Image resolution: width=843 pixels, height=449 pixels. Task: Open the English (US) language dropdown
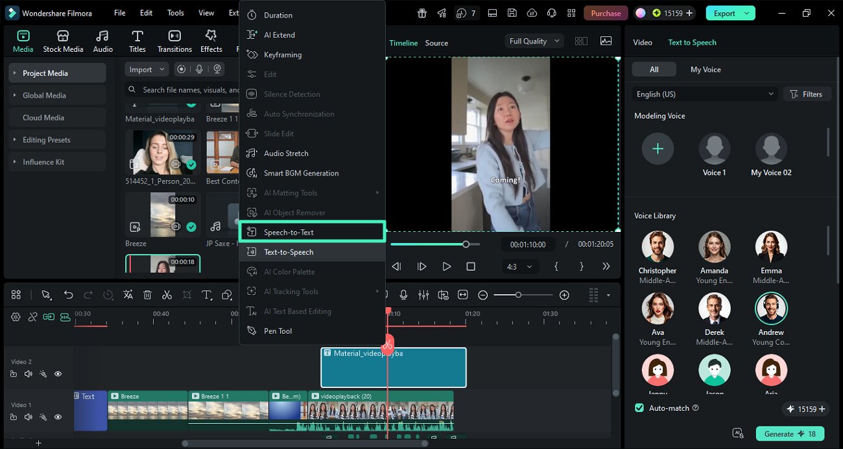(x=705, y=94)
